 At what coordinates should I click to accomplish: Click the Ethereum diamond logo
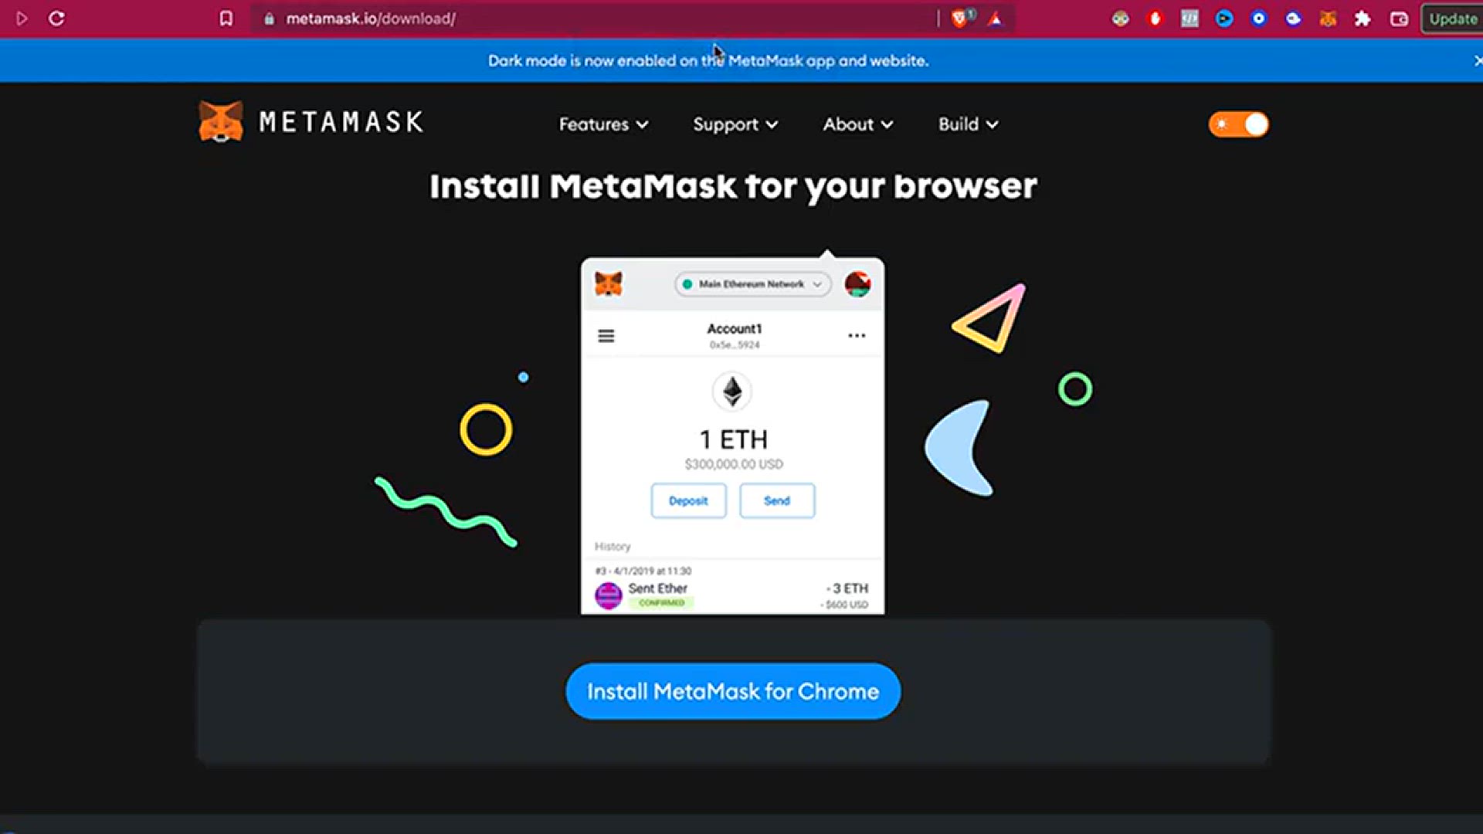click(x=732, y=392)
